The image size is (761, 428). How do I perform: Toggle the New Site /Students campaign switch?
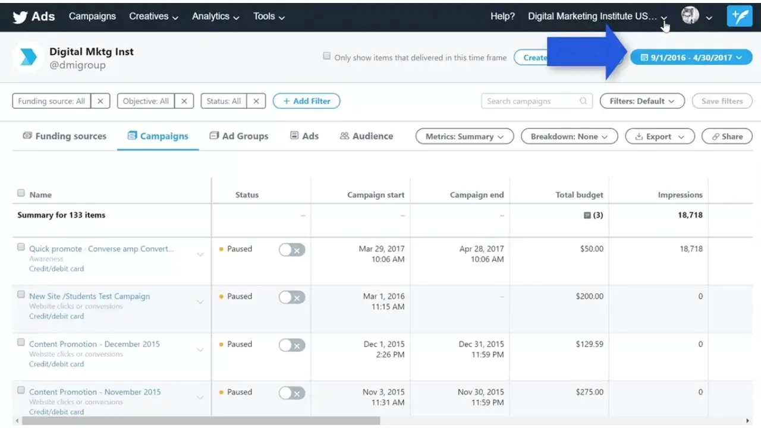(x=292, y=297)
